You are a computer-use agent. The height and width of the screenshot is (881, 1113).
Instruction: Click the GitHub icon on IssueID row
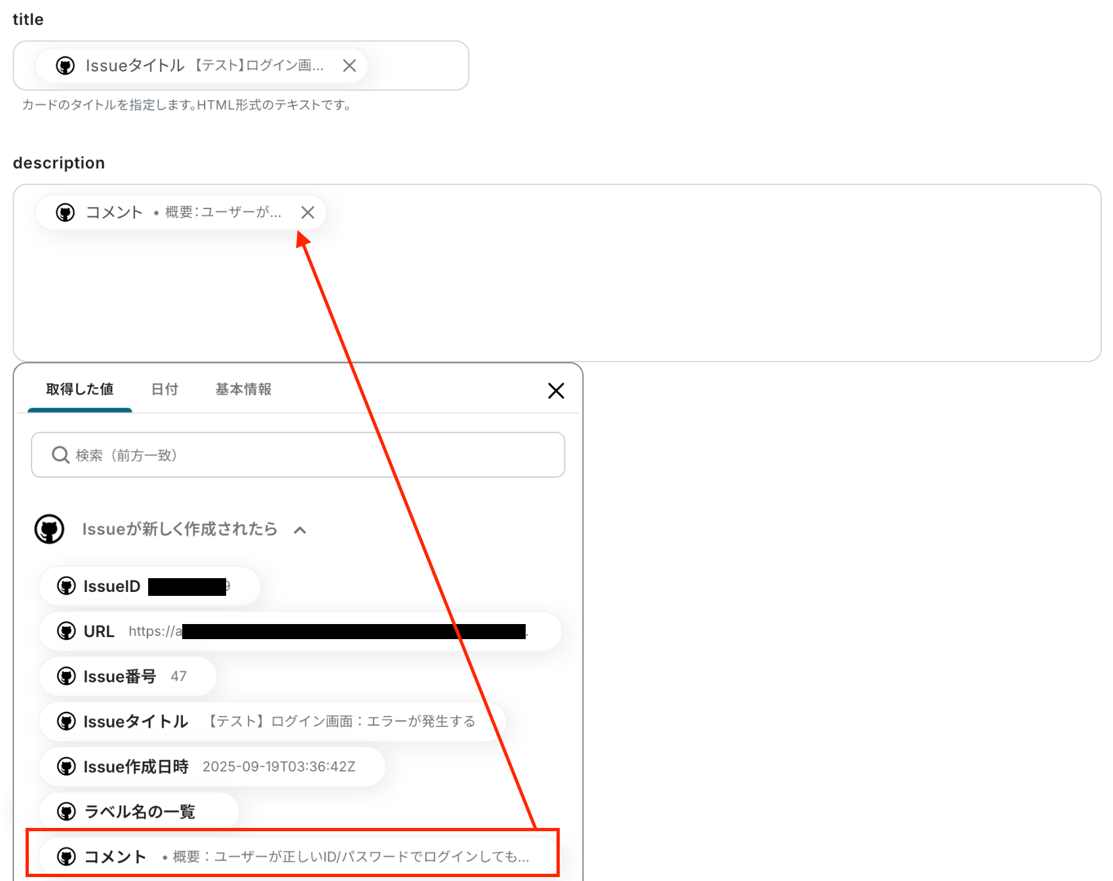[66, 586]
